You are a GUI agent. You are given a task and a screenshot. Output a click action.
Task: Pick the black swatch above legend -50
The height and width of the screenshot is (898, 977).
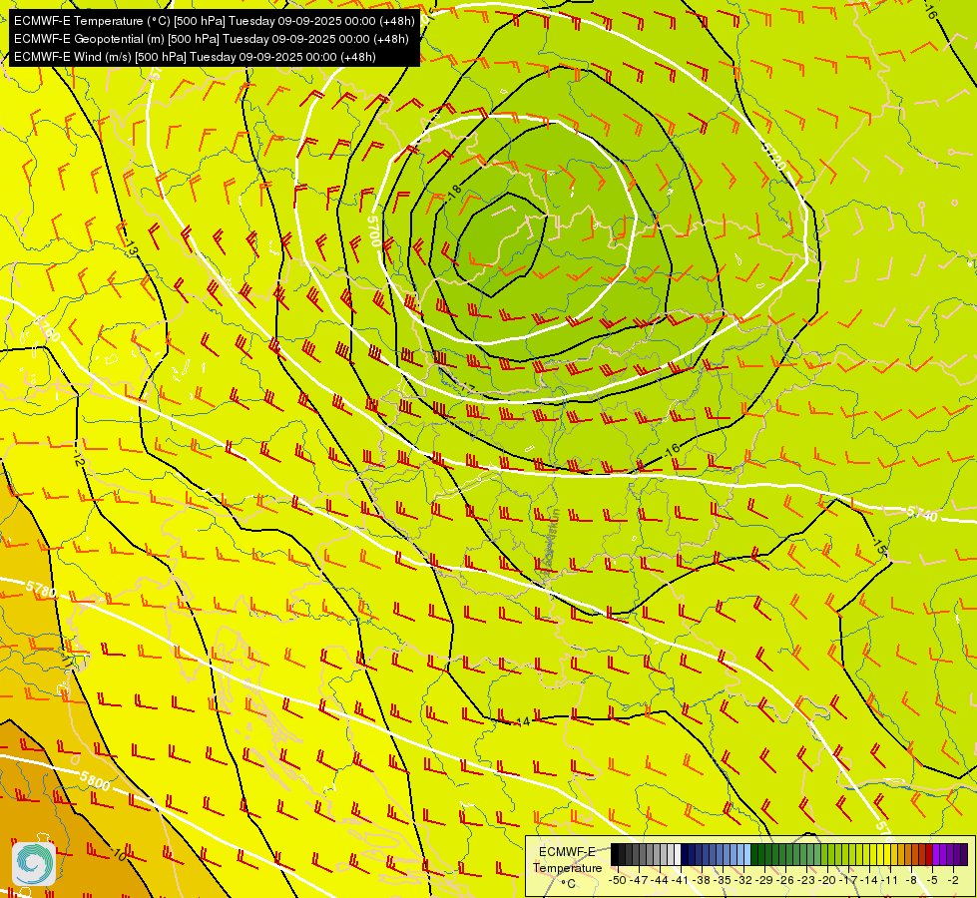(615, 855)
